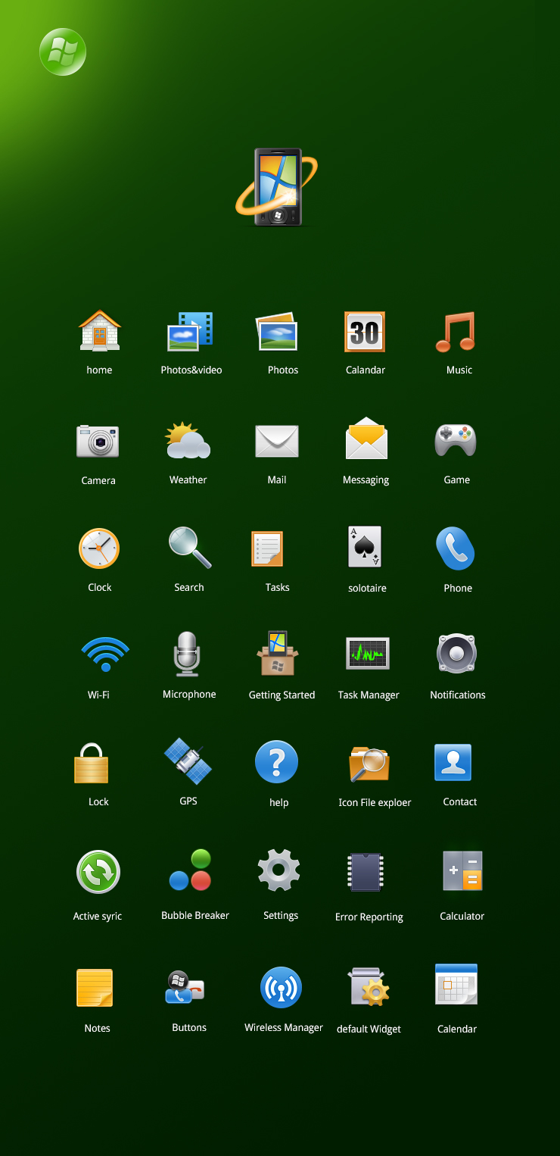Open the Task Manager monitor icon
The width and height of the screenshot is (560, 1156).
pos(368,654)
